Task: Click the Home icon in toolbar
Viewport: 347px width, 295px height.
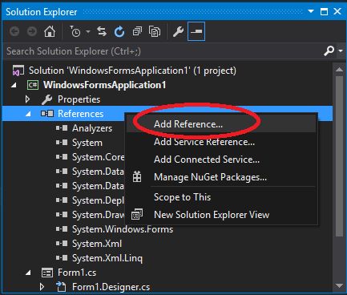Action: [x=50, y=32]
